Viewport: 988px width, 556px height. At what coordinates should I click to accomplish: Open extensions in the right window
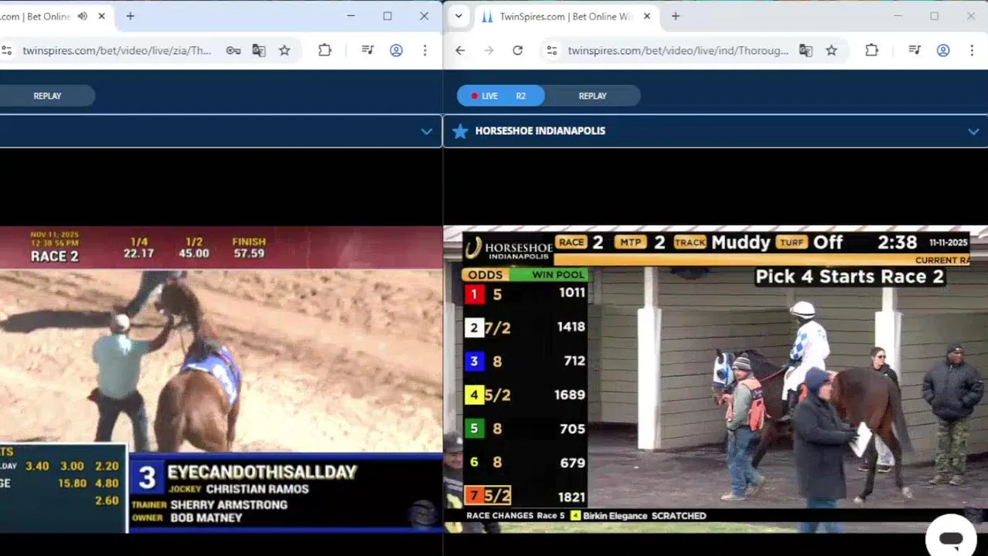871,50
